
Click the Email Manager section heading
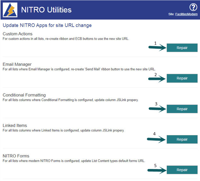[17, 64]
